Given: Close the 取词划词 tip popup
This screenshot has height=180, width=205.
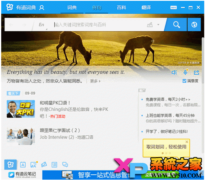Looking at the screenshot, I should [x=187, y=142].
